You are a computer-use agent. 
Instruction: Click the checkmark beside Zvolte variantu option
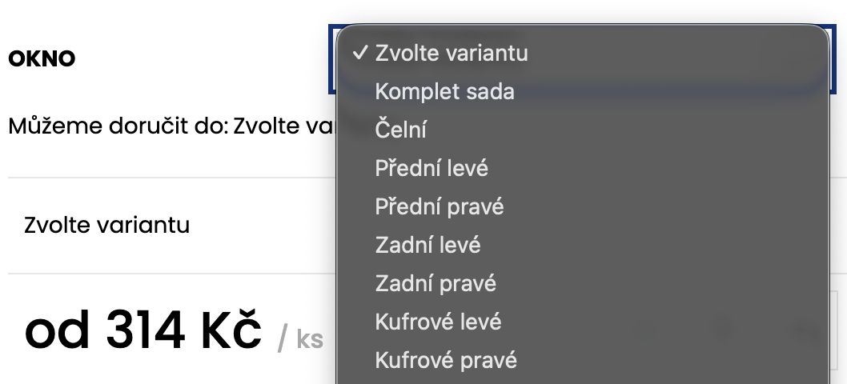tap(361, 53)
